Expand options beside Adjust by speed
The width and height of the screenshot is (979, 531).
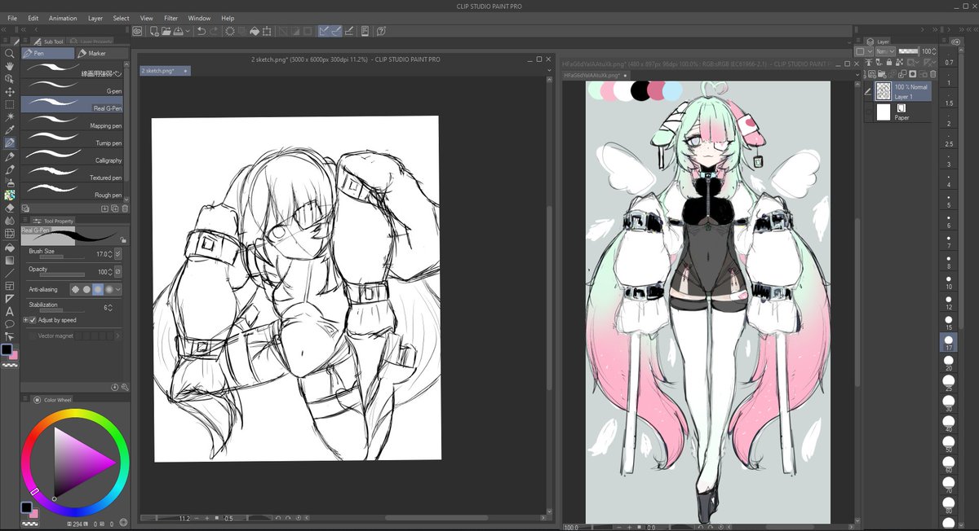(x=25, y=320)
